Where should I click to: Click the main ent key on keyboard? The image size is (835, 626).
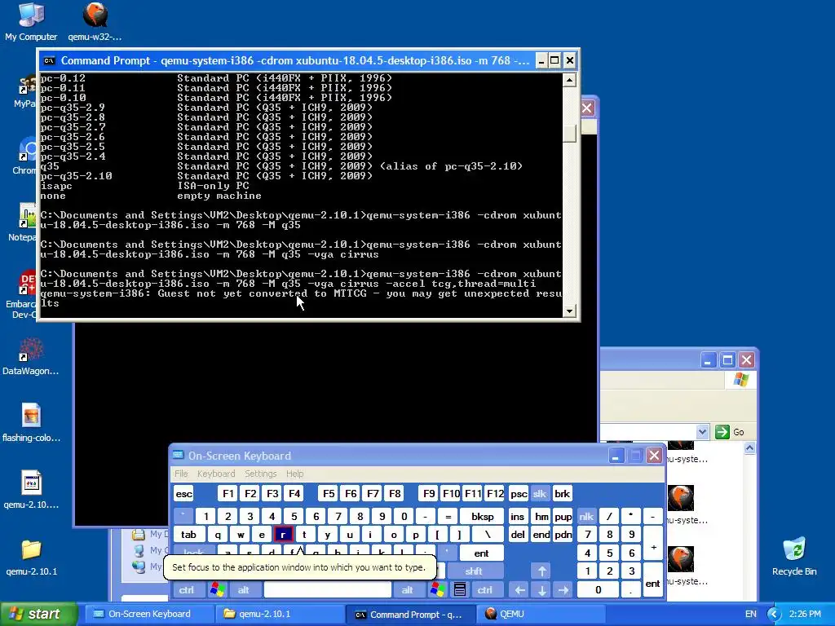click(481, 553)
